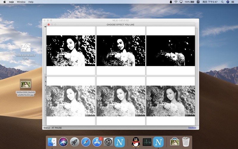Click the Trash icon in dock
The image size is (238, 149).
(186, 142)
